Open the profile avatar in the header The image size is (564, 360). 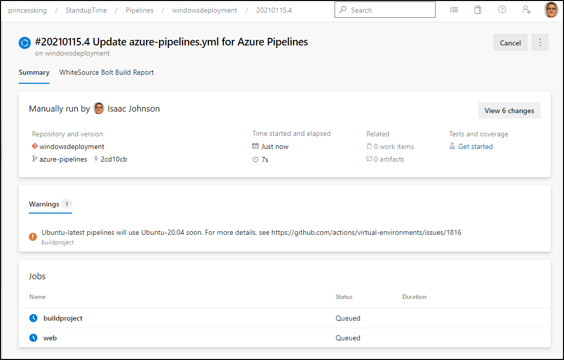pyautogui.click(x=551, y=10)
